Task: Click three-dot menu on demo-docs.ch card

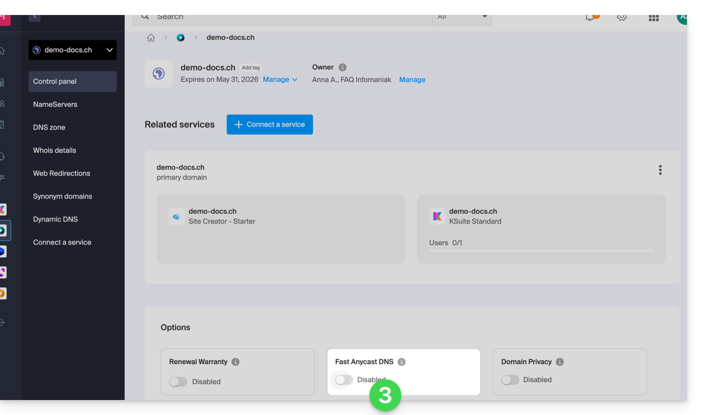Action: [660, 170]
